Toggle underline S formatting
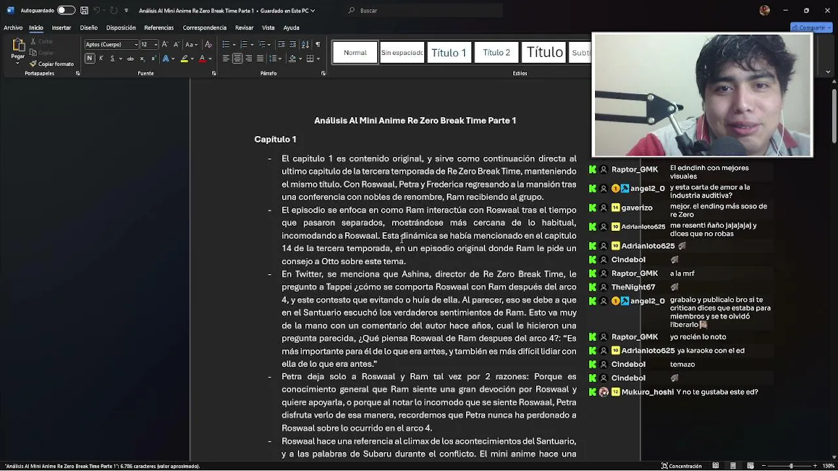The width and height of the screenshot is (838, 471). (x=112, y=59)
